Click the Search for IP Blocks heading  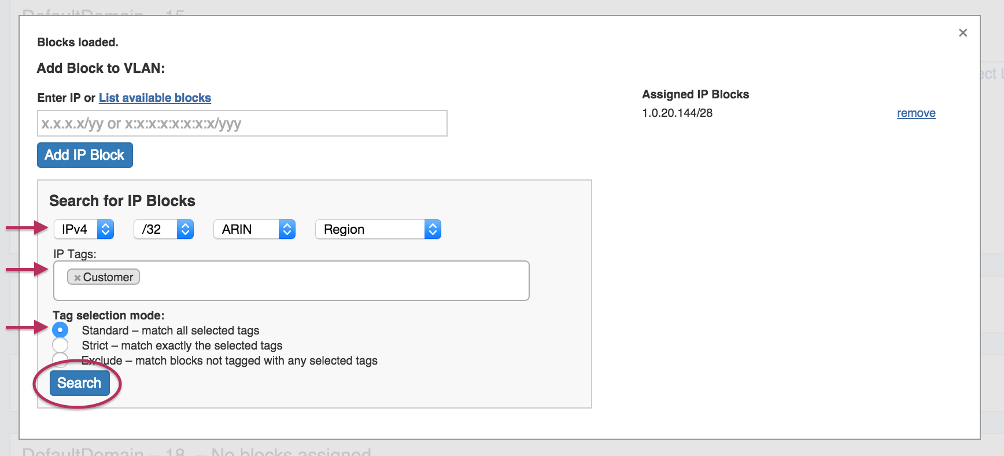pos(122,201)
